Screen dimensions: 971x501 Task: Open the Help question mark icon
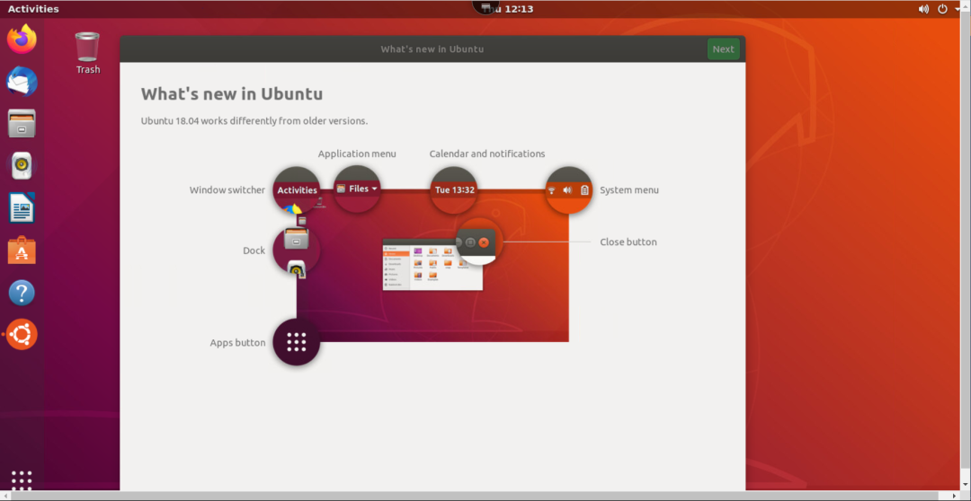click(22, 293)
